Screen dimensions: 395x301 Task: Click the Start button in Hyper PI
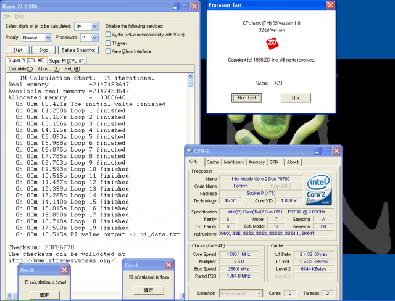pos(17,50)
